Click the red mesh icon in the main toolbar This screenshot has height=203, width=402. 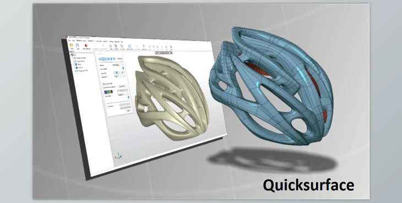pyautogui.click(x=86, y=46)
